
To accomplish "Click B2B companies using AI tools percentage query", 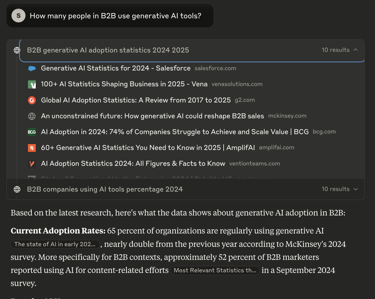I will (x=105, y=189).
